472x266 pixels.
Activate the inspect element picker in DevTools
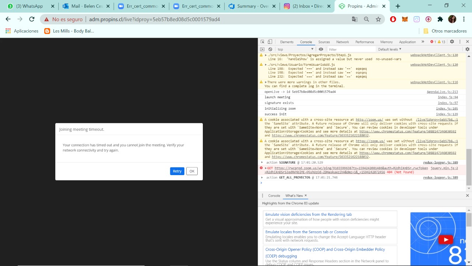tap(263, 42)
